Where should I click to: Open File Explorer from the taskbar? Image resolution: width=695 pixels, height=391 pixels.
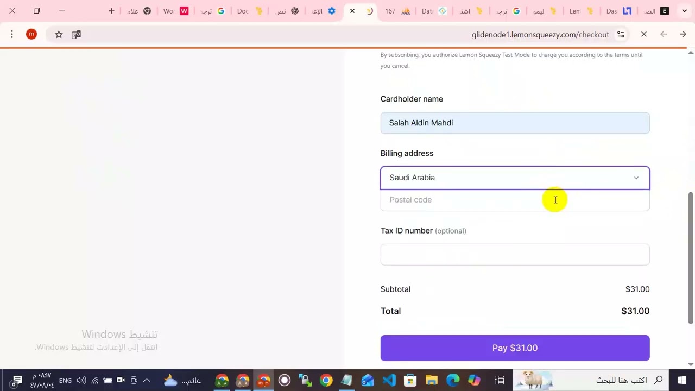pos(432,380)
